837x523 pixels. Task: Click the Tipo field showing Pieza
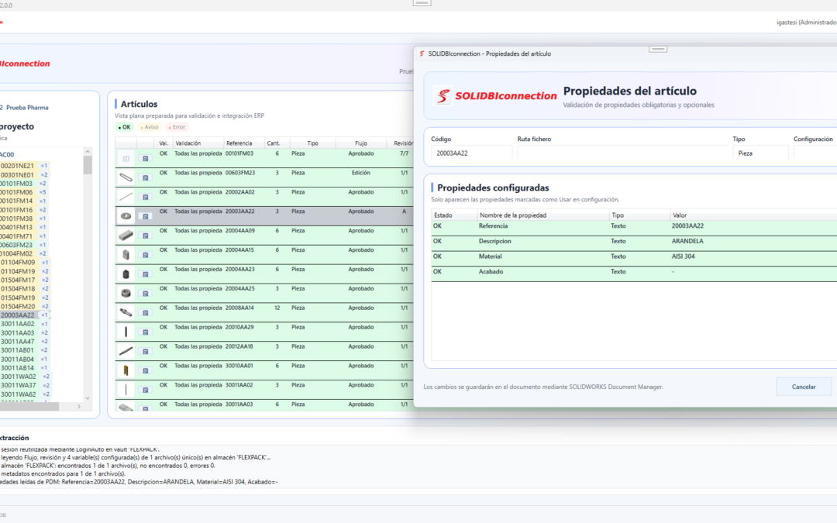coord(760,153)
